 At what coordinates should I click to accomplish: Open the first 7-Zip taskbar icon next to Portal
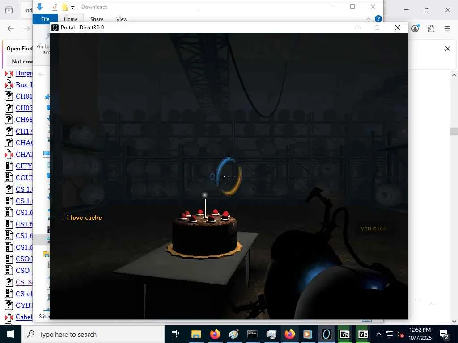(345, 334)
